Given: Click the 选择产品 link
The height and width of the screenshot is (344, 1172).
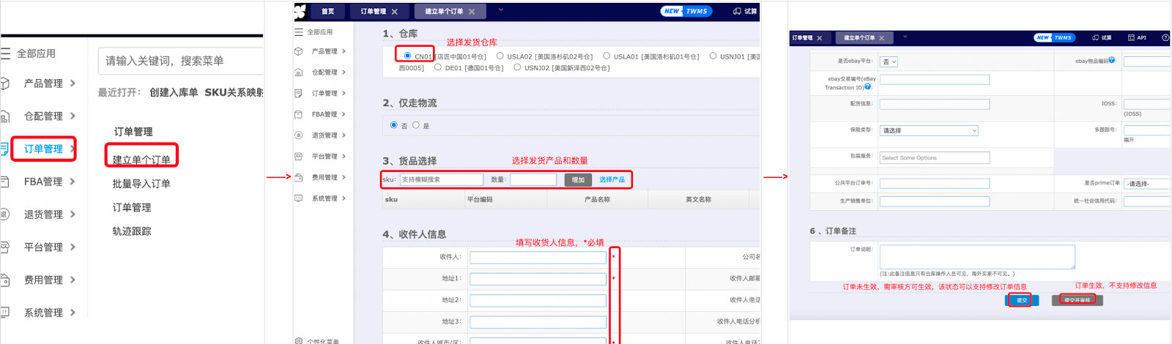Looking at the screenshot, I should [612, 179].
